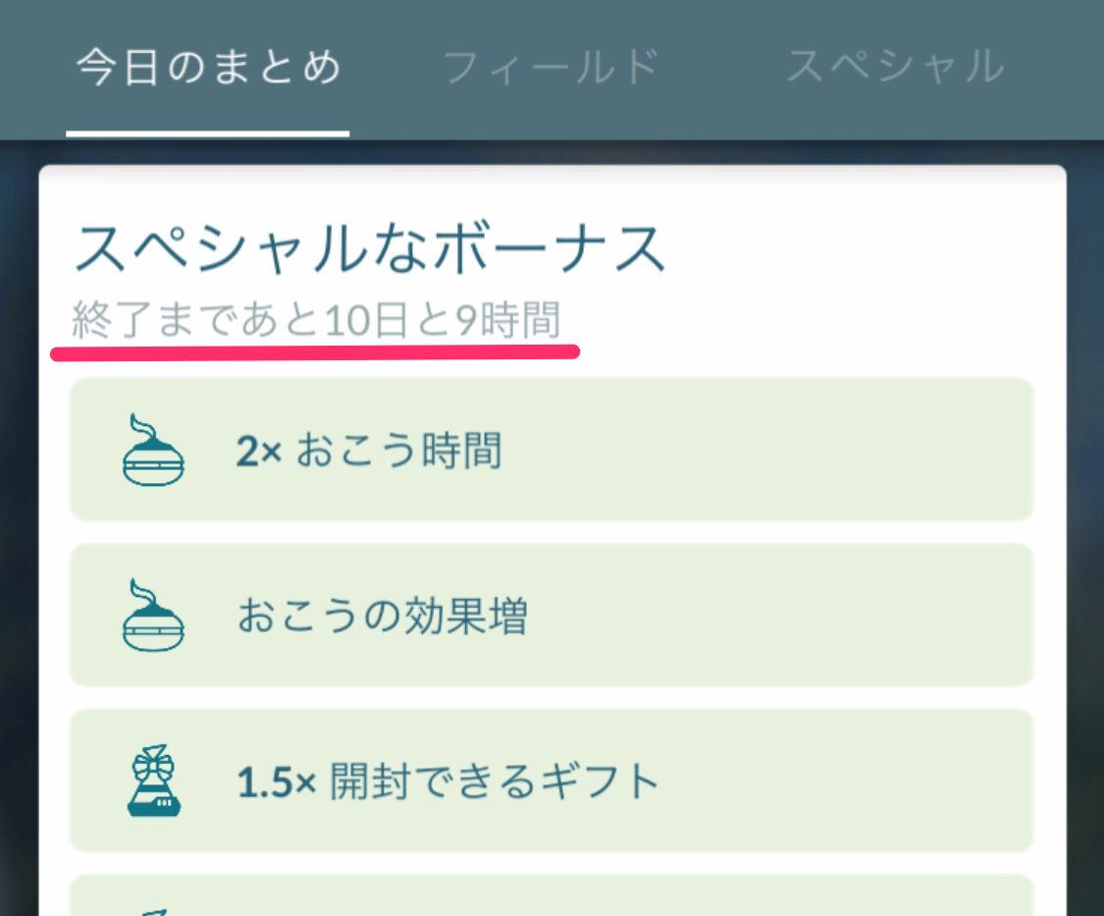Click the 2× multiplier in the first bonus
Image resolution: width=1104 pixels, height=916 pixels.
pyautogui.click(x=258, y=451)
